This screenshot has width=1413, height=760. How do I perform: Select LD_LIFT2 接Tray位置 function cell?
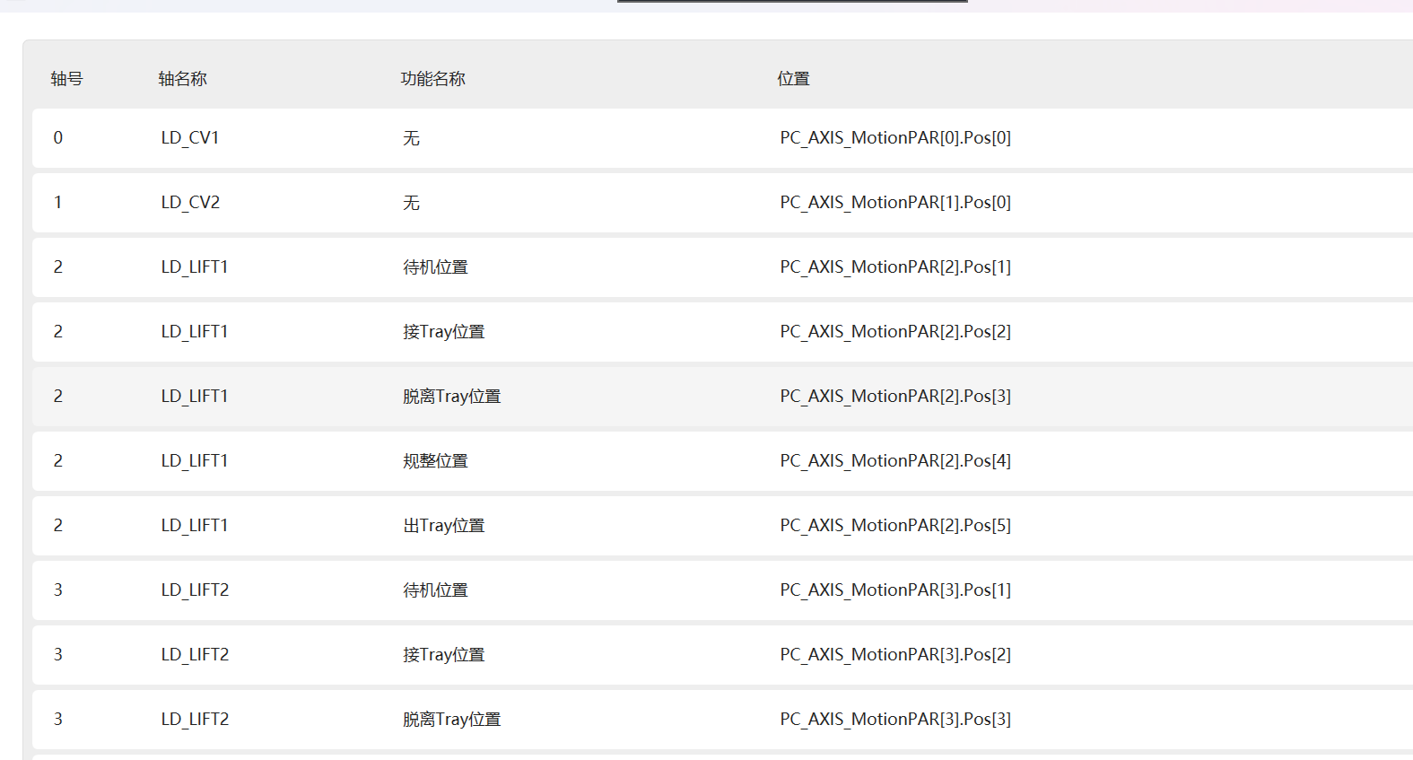[443, 655]
